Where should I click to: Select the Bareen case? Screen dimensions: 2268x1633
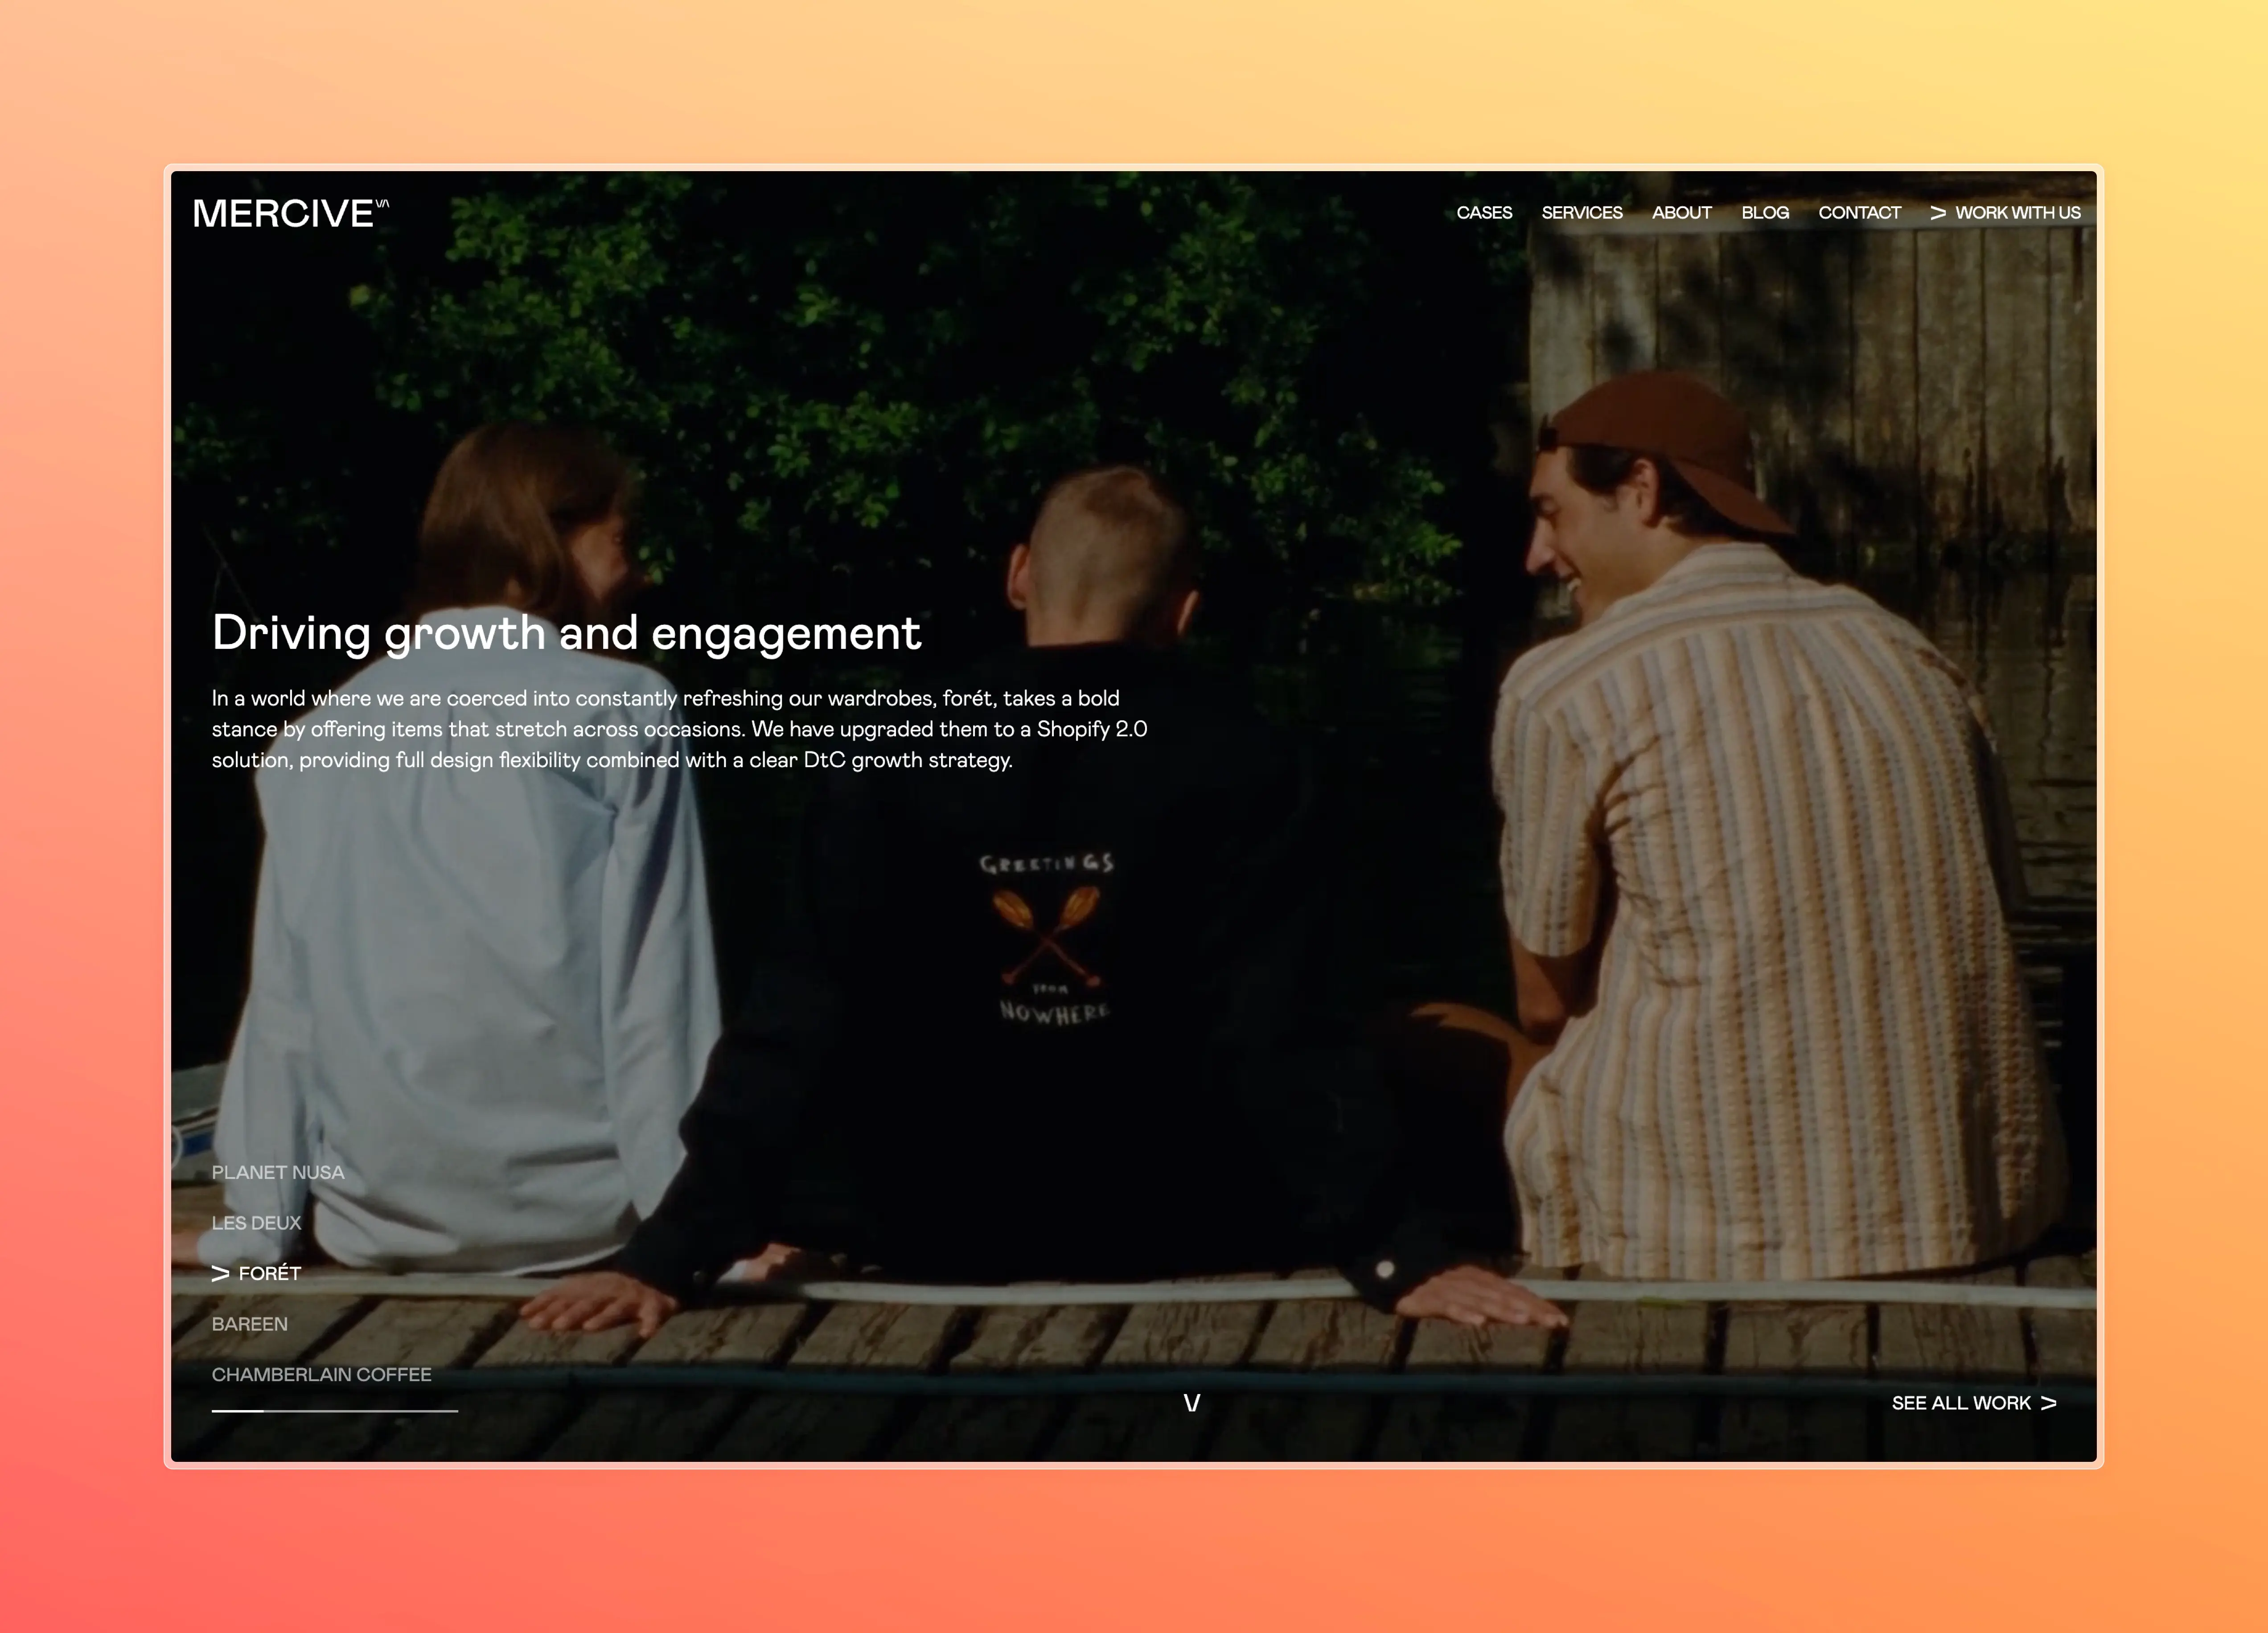click(250, 1324)
